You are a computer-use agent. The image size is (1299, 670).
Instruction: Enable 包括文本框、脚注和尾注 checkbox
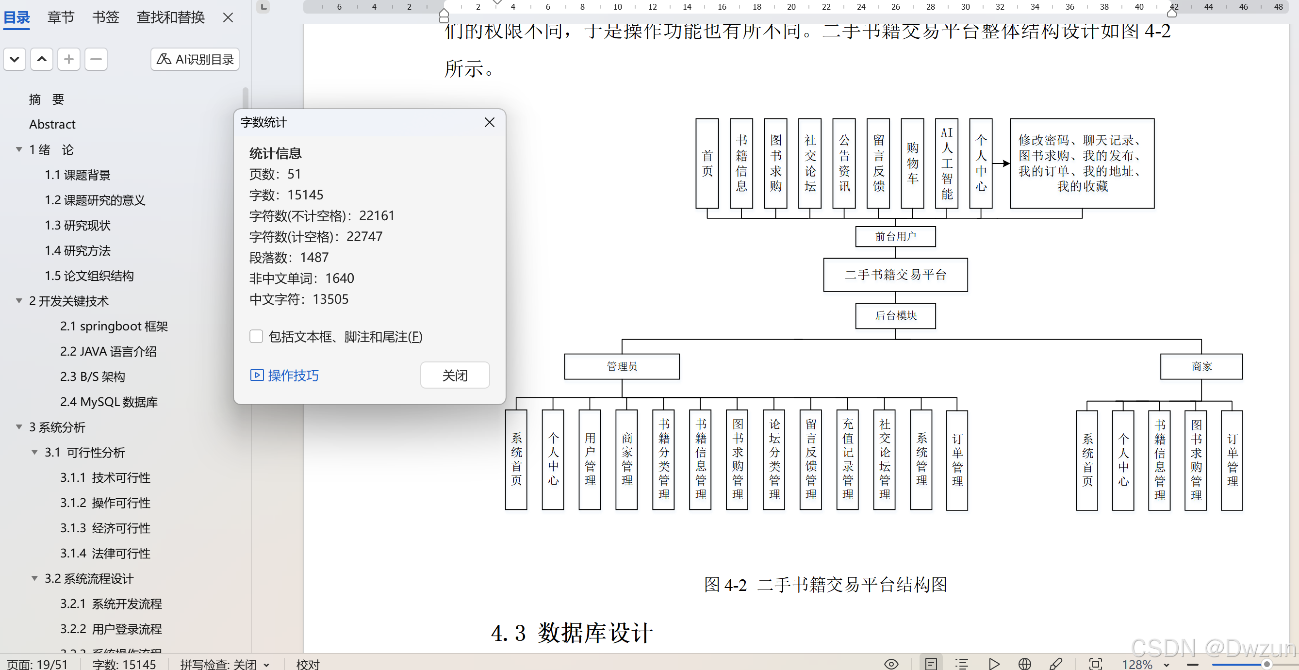coord(256,336)
